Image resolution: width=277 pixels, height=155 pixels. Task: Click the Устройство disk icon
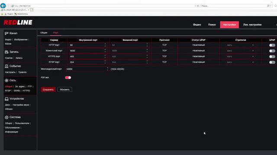(x=6, y=99)
